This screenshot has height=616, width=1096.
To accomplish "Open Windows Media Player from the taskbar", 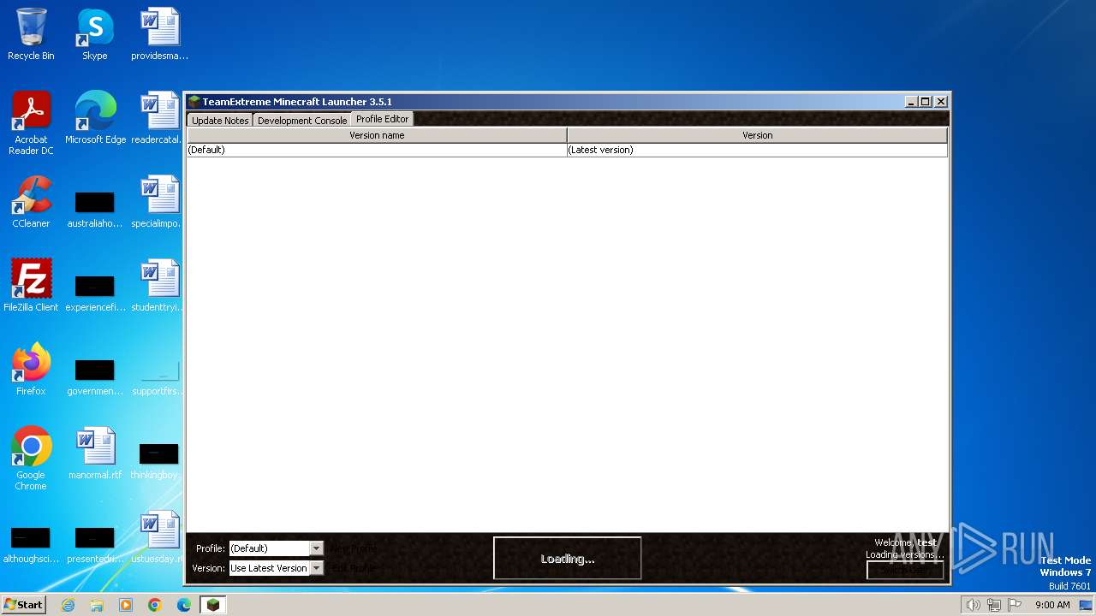I will (x=126, y=605).
